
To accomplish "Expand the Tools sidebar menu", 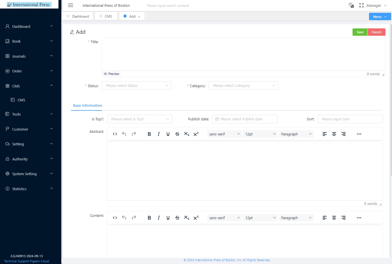I will [29, 114].
